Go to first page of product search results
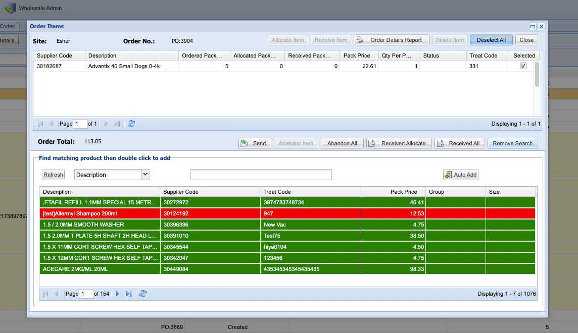Viewport: 578px width, 333px height. [45, 294]
